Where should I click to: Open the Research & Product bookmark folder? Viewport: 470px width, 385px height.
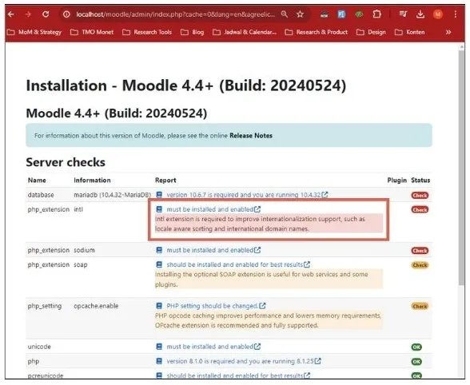(x=317, y=32)
